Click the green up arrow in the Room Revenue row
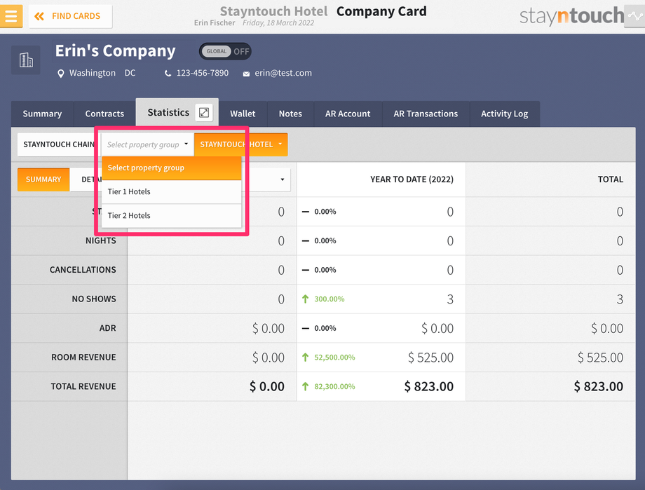The image size is (645, 490). point(305,358)
